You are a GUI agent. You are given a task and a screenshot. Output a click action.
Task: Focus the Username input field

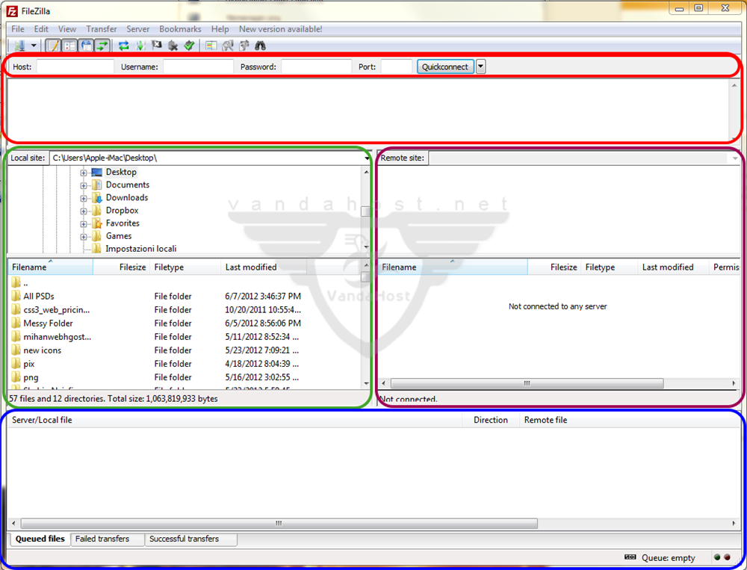198,66
